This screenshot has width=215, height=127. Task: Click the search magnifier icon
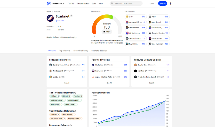(x=112, y=3)
